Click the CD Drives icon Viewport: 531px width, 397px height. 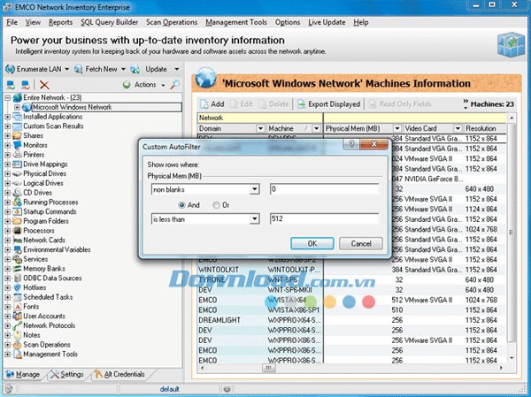point(17,193)
